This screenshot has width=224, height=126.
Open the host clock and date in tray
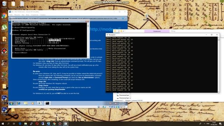pyautogui.click(x=214, y=124)
